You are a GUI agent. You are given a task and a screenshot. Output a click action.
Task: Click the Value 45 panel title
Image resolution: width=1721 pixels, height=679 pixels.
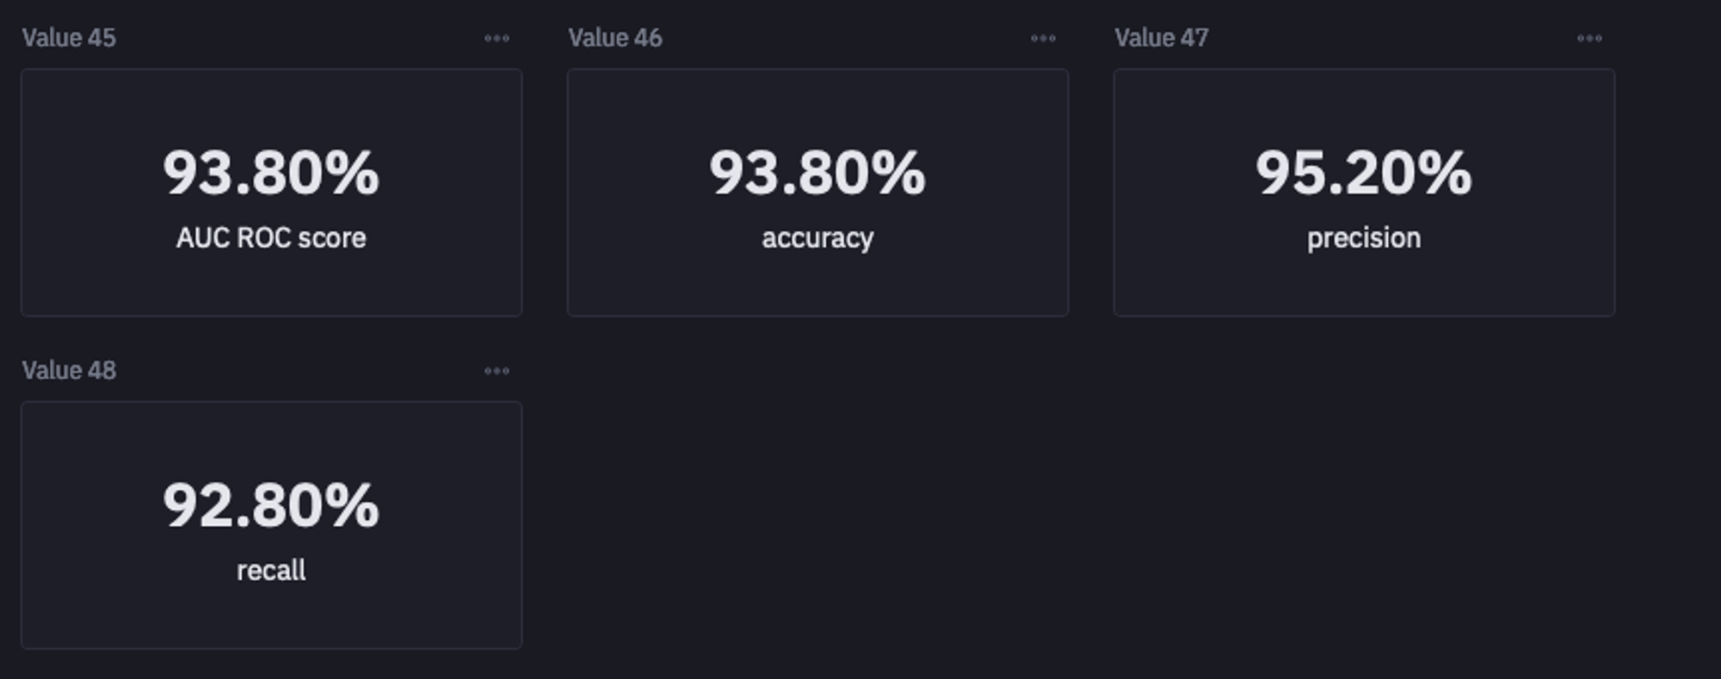69,38
